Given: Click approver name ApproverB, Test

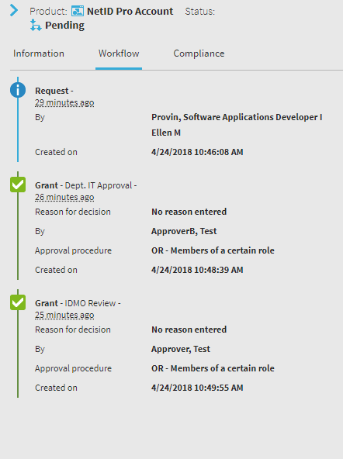Looking at the screenshot, I should pos(184,231).
